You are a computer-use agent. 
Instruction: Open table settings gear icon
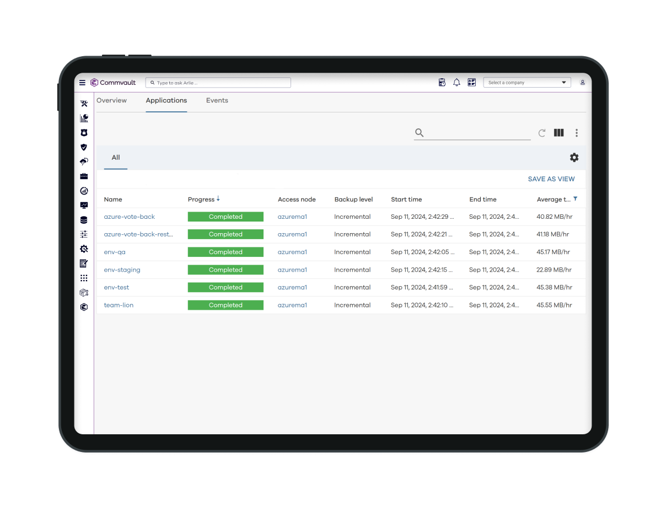coord(574,158)
